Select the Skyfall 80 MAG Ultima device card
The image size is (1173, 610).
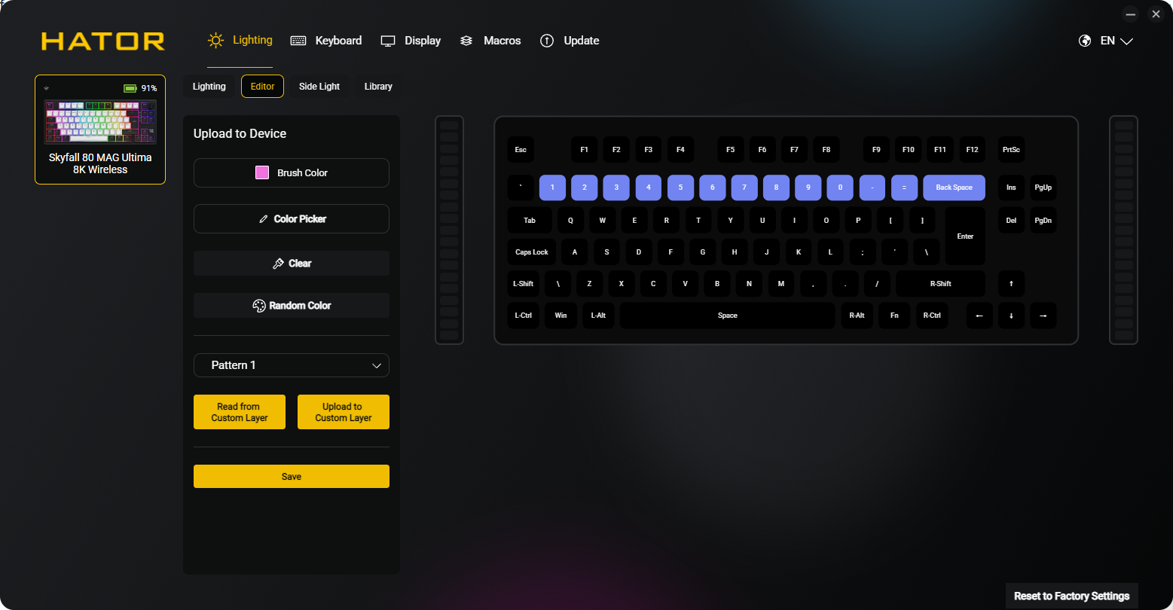[x=100, y=130]
